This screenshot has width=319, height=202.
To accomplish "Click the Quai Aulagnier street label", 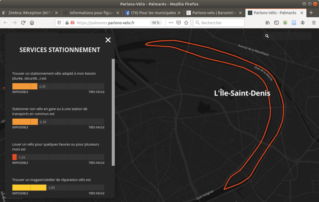I will (205, 195).
